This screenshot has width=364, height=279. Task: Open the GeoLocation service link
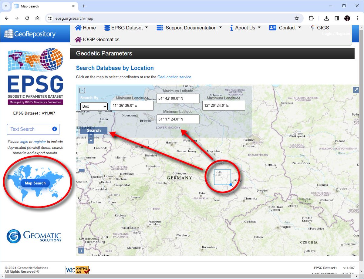tap(174, 77)
